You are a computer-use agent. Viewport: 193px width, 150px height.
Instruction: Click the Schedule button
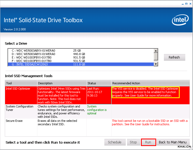(x=115, y=142)
